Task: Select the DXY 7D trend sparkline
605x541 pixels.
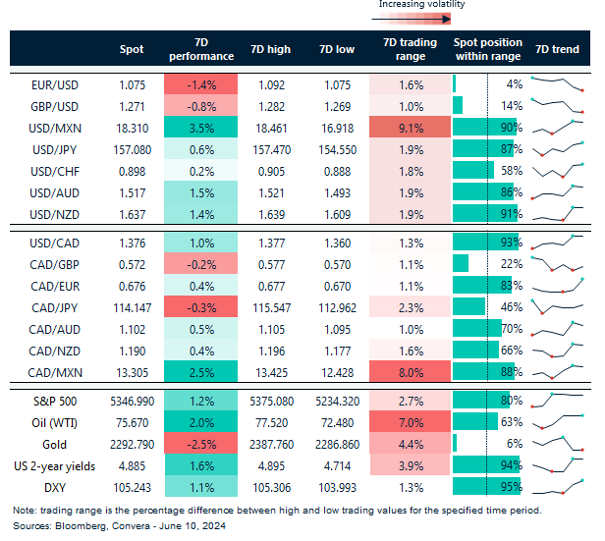Action: click(x=557, y=487)
